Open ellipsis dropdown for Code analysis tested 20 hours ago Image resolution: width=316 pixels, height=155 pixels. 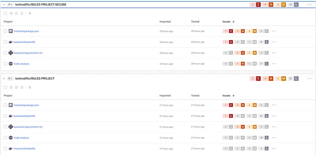[274, 64]
